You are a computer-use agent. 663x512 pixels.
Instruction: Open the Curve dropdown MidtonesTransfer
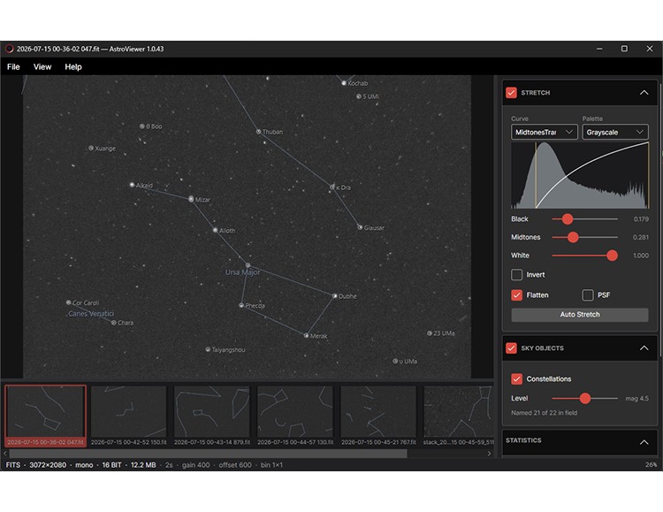click(544, 132)
